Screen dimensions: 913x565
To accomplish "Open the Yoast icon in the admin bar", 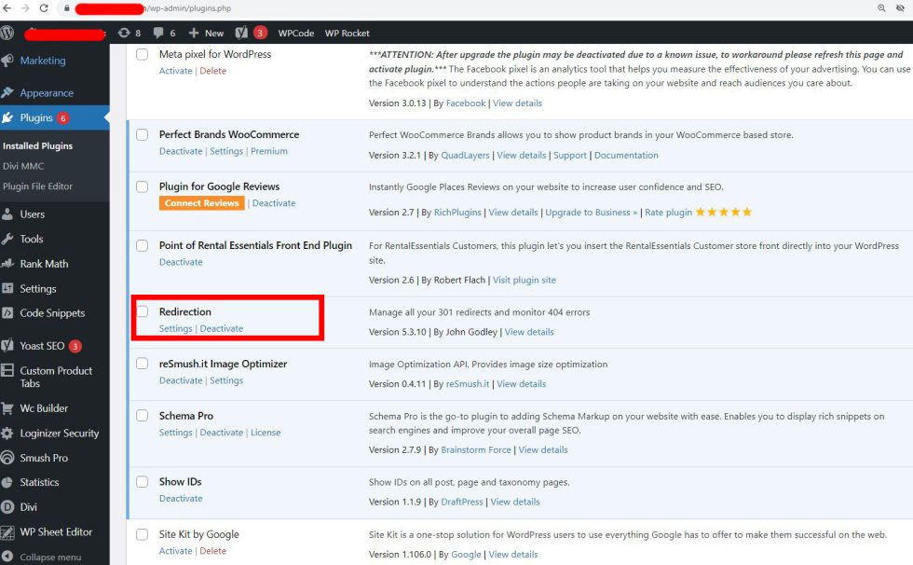I will [241, 33].
